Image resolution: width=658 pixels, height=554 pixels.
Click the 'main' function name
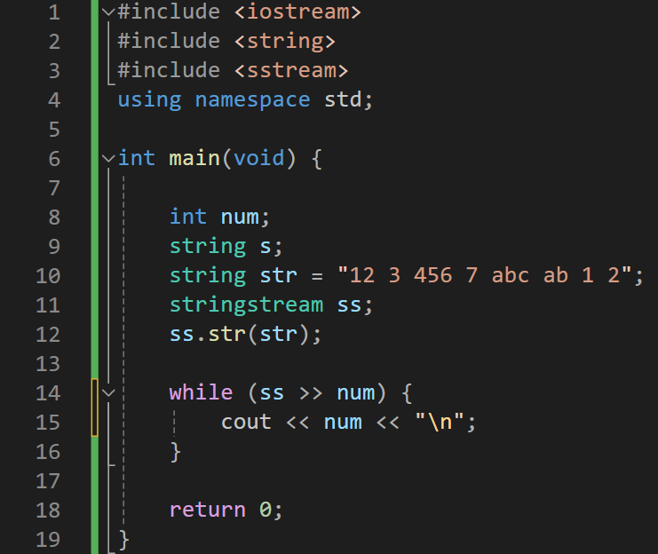194,158
